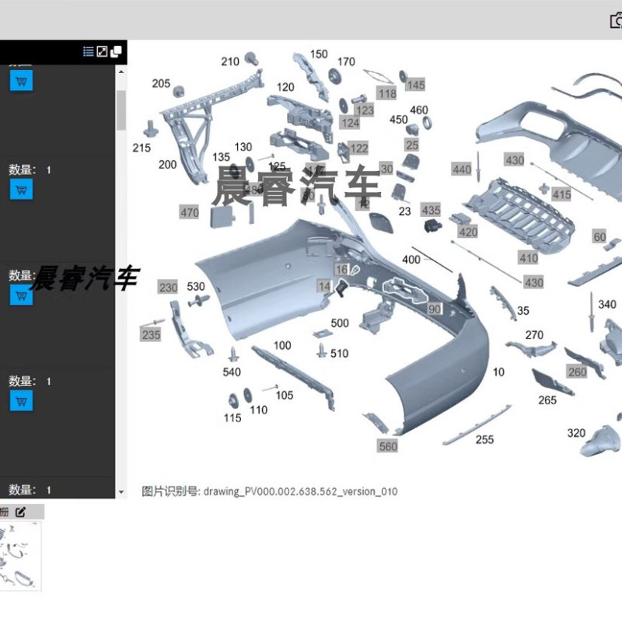Click highlighted part label 410
The height and width of the screenshot is (622, 622).
(x=529, y=258)
